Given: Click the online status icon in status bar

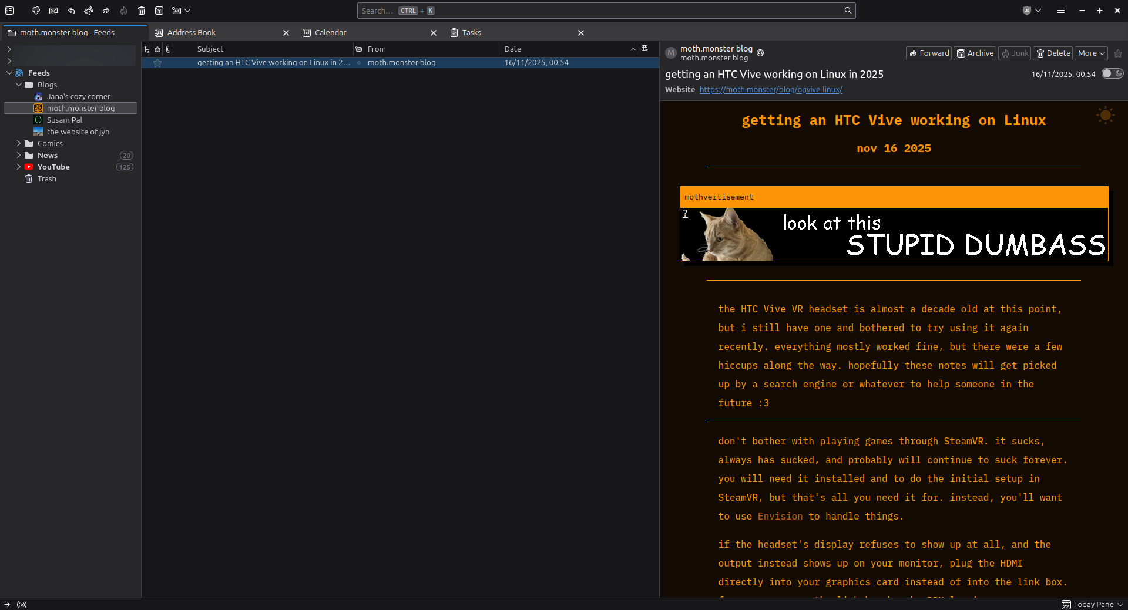Looking at the screenshot, I should pos(22,604).
